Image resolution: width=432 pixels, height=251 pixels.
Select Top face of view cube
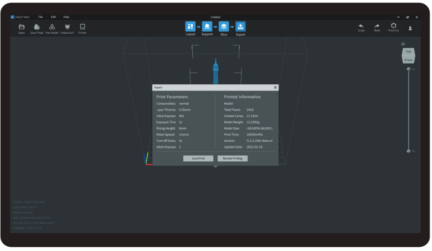(x=408, y=52)
